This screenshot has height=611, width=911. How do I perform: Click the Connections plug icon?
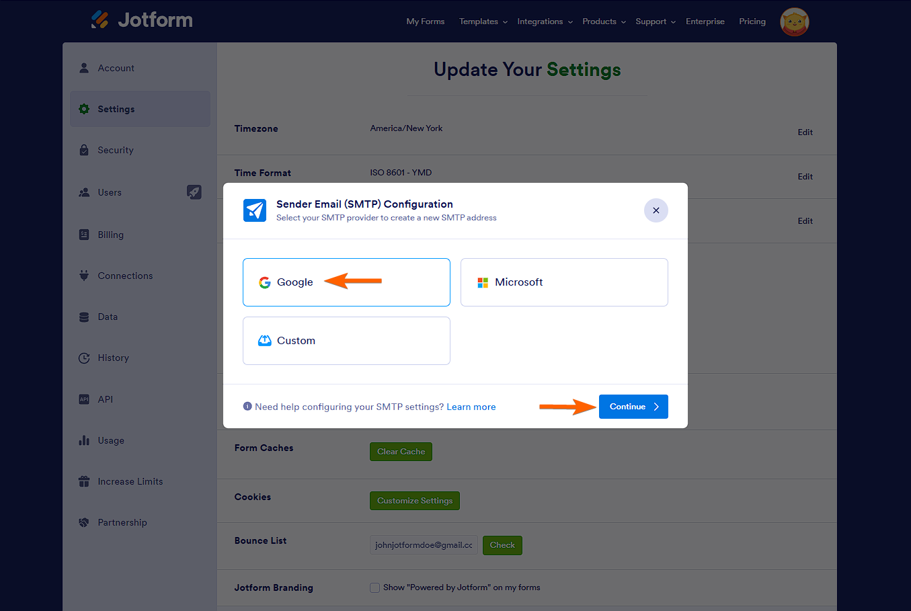point(84,276)
